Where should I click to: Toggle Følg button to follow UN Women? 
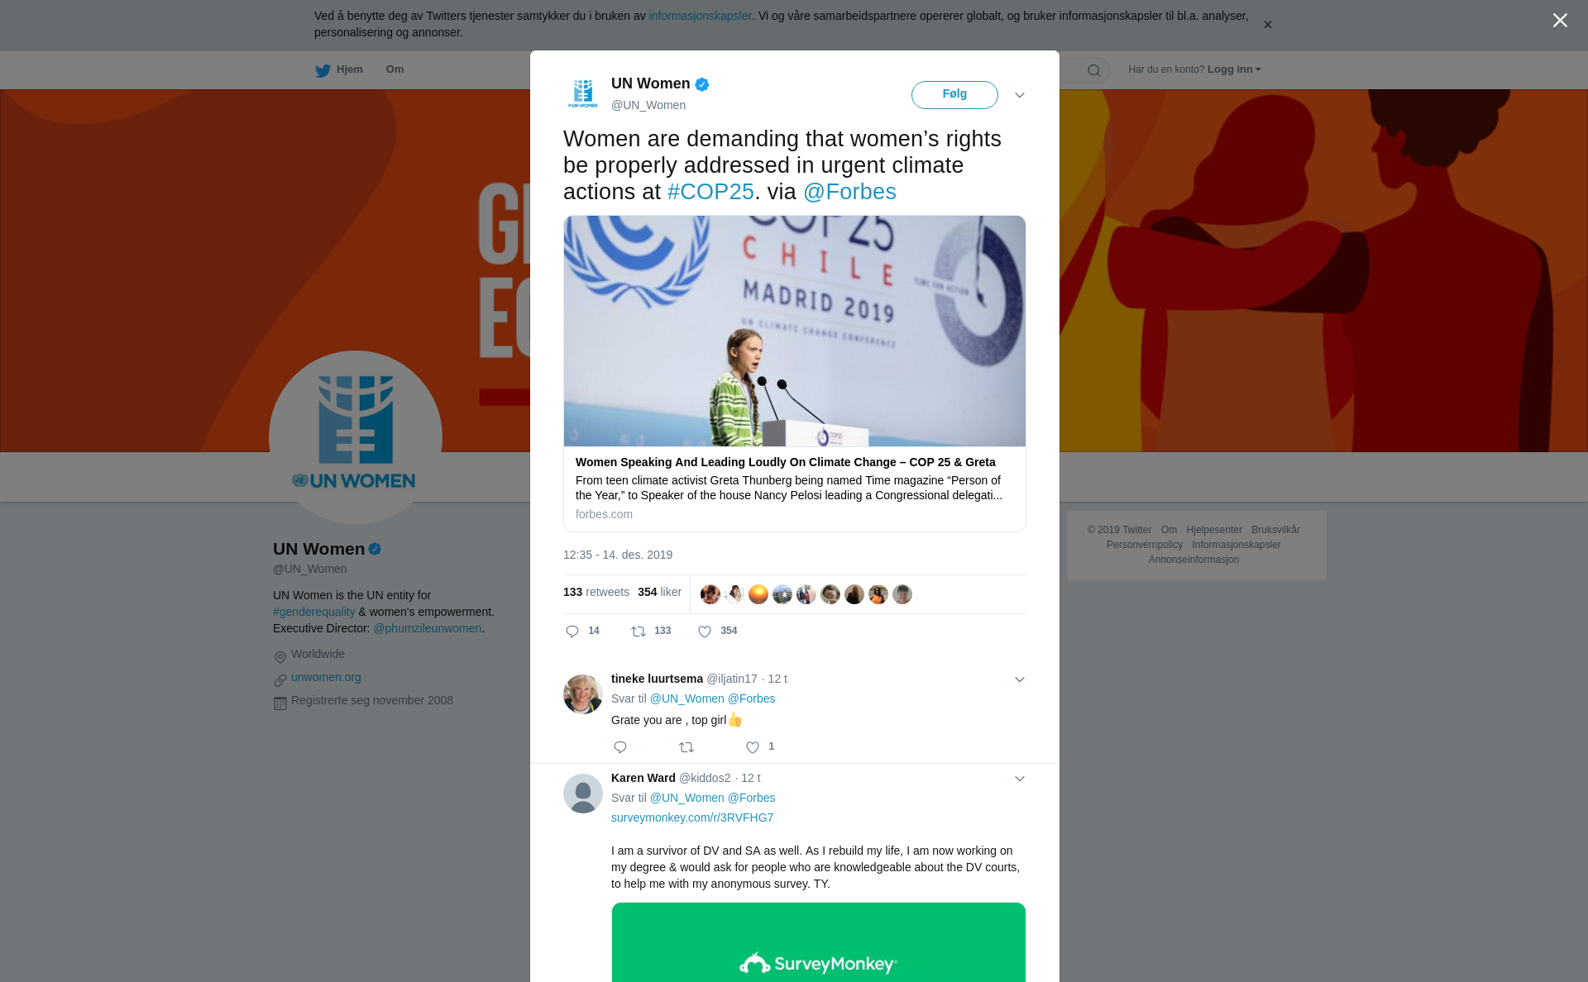(x=954, y=95)
